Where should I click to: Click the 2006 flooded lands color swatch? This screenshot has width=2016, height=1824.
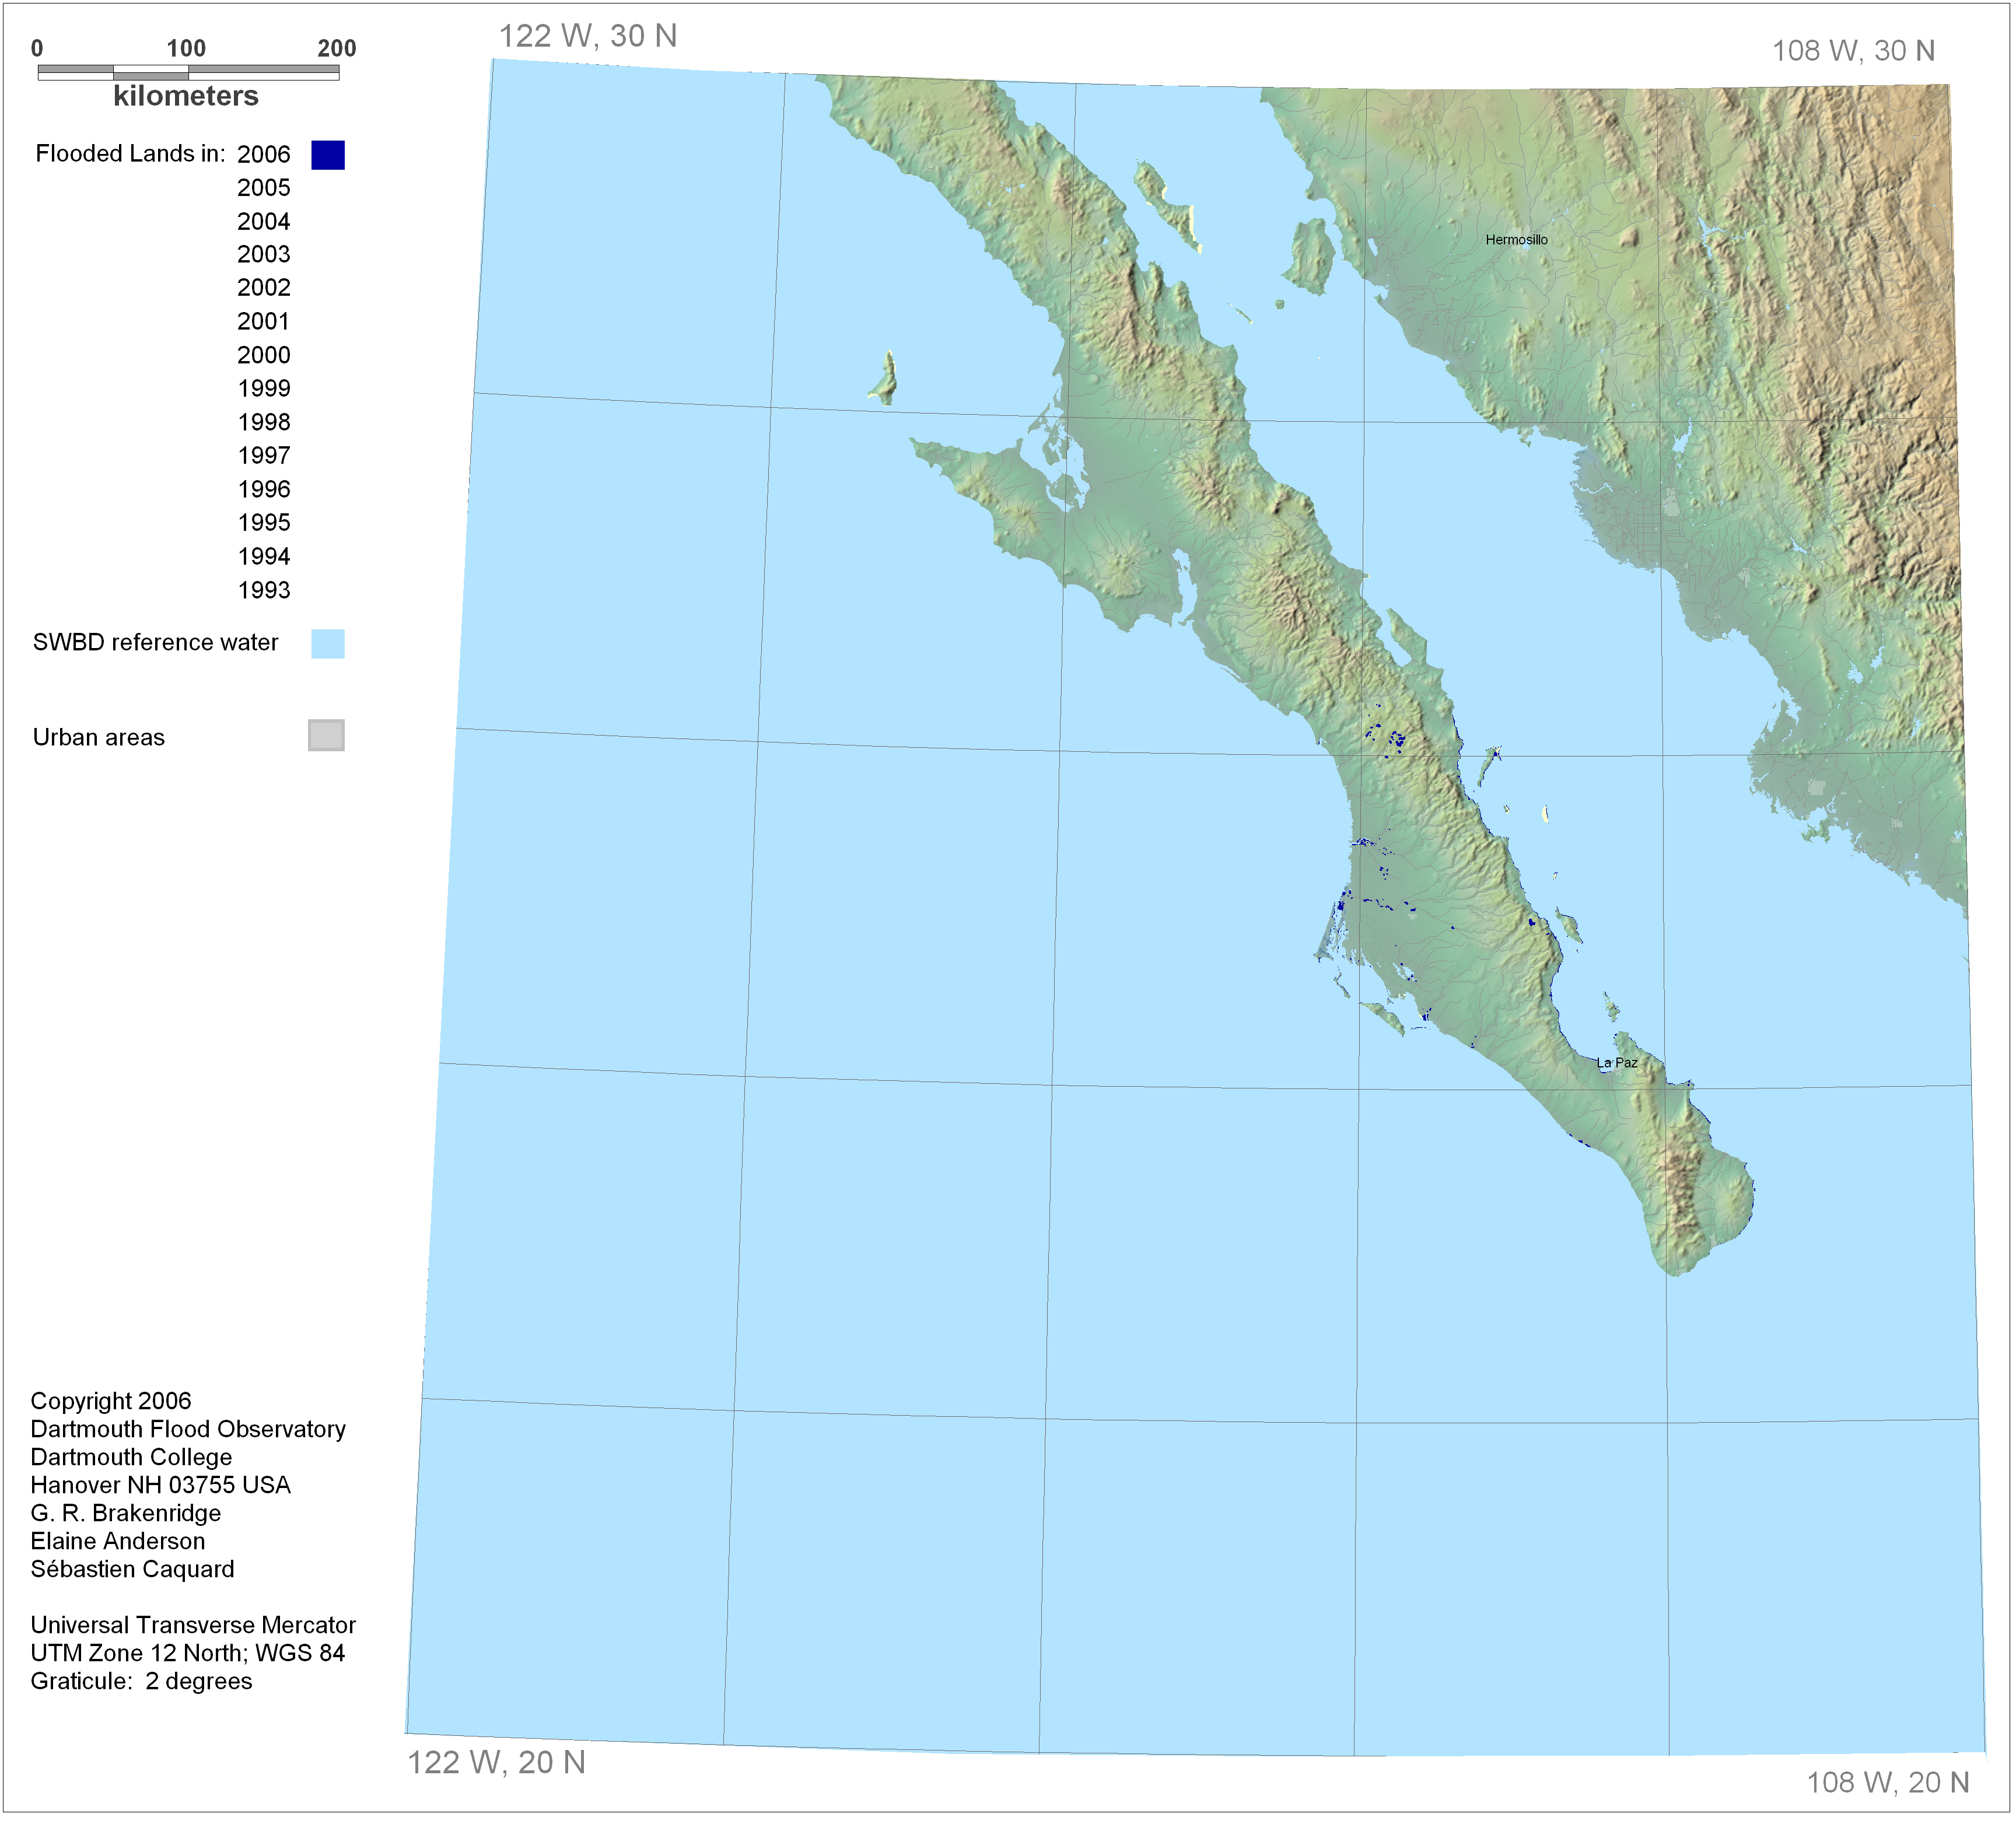[327, 155]
